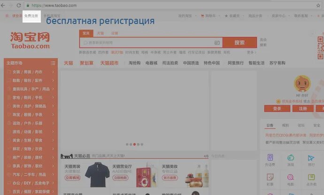324x195 pixels.
Task: Click the cartoon avatar above Hi! 你好
Action: [x=302, y=84]
